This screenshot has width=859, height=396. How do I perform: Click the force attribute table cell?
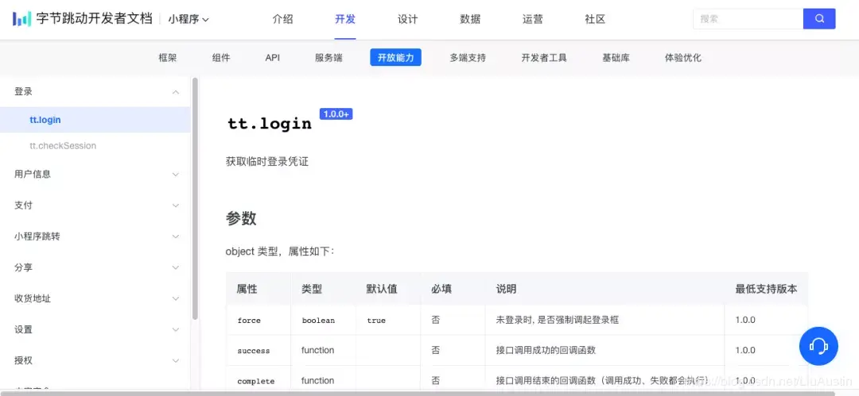click(249, 321)
